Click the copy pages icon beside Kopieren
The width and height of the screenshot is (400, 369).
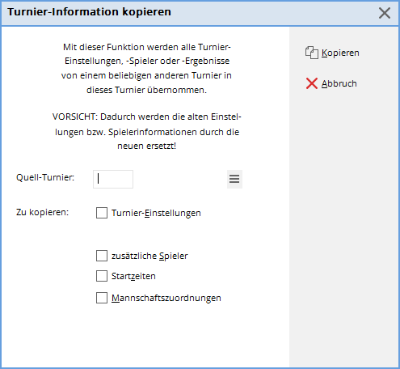[312, 53]
